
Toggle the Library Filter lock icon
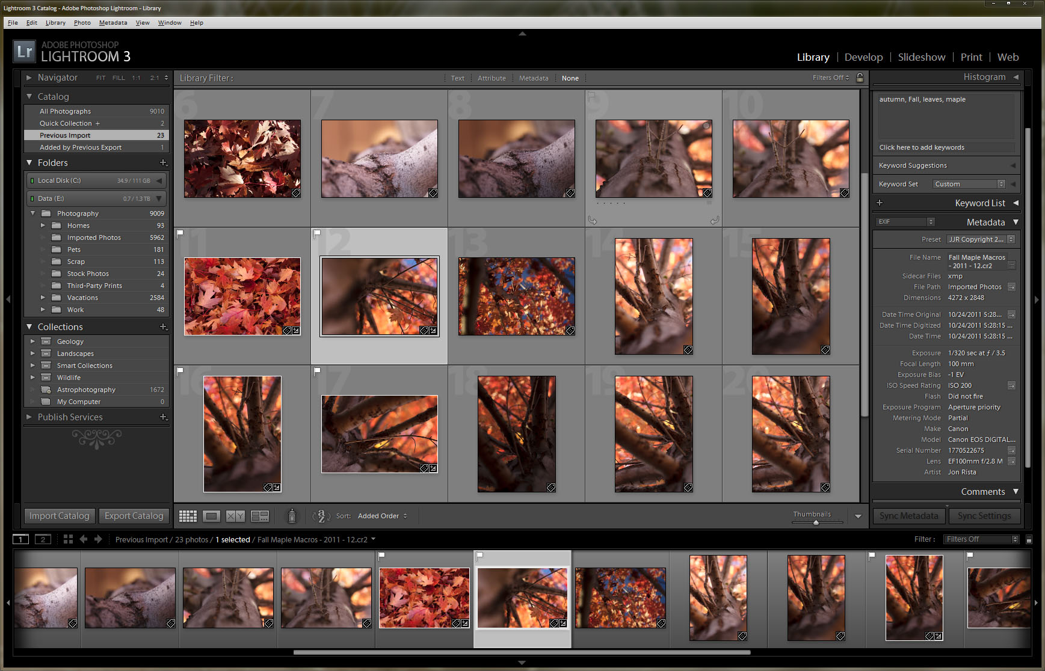[860, 78]
